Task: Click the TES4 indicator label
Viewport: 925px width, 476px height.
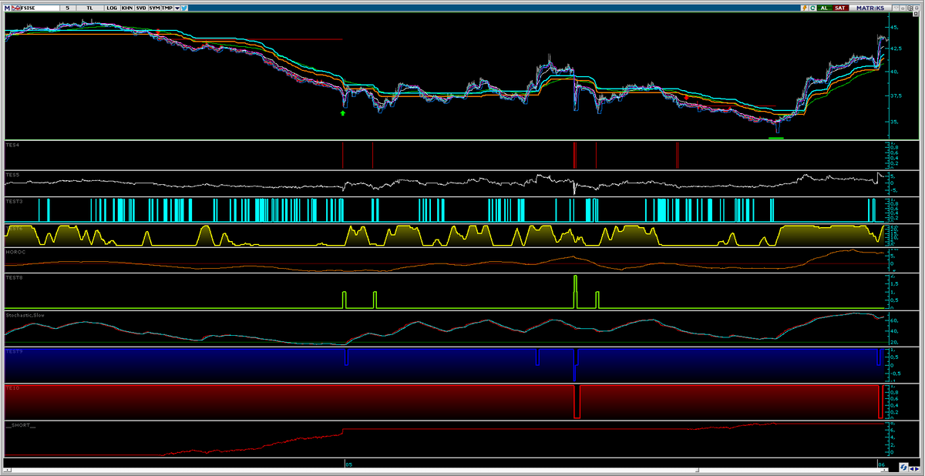Action: 12,144
